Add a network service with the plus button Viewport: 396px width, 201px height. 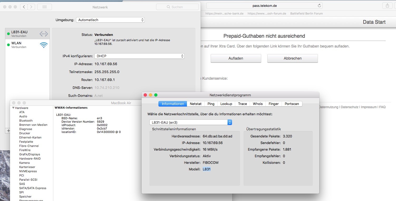click(8, 131)
